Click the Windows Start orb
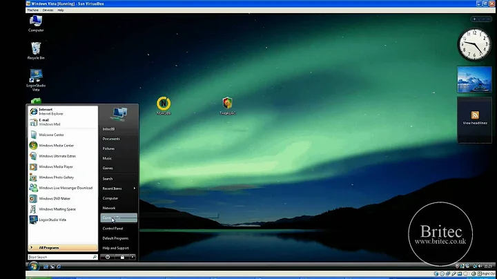 pyautogui.click(x=33, y=267)
